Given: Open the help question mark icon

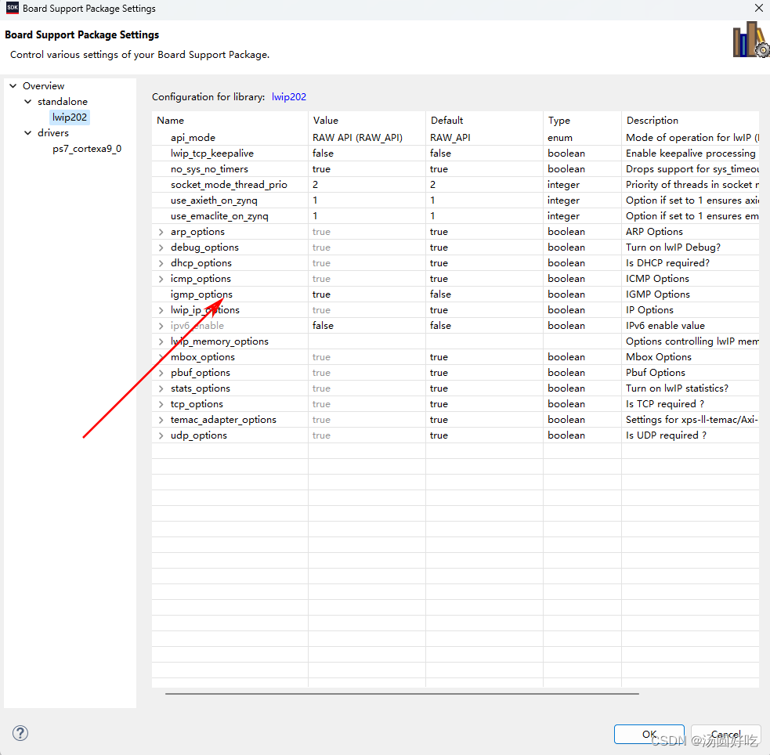Looking at the screenshot, I should coord(20,733).
